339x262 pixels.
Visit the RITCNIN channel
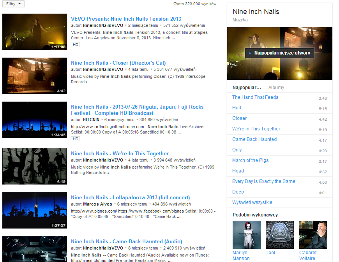coord(91,120)
